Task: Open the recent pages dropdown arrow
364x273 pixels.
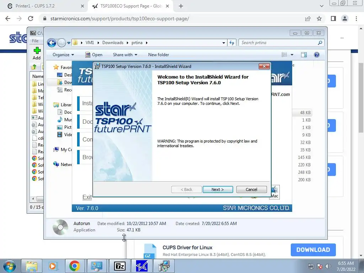Action: point(69,43)
